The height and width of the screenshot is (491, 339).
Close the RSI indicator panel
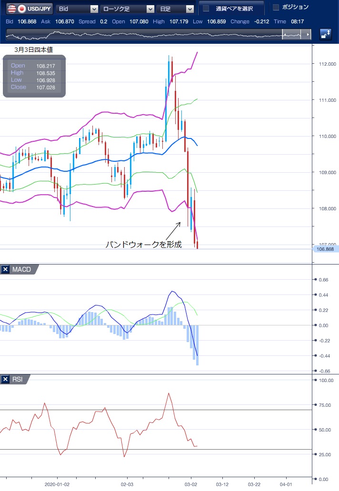coord(6,379)
